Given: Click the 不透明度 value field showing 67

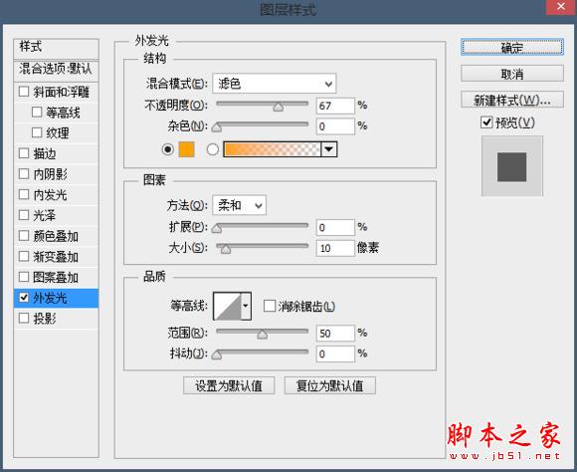Looking at the screenshot, I should (335, 106).
